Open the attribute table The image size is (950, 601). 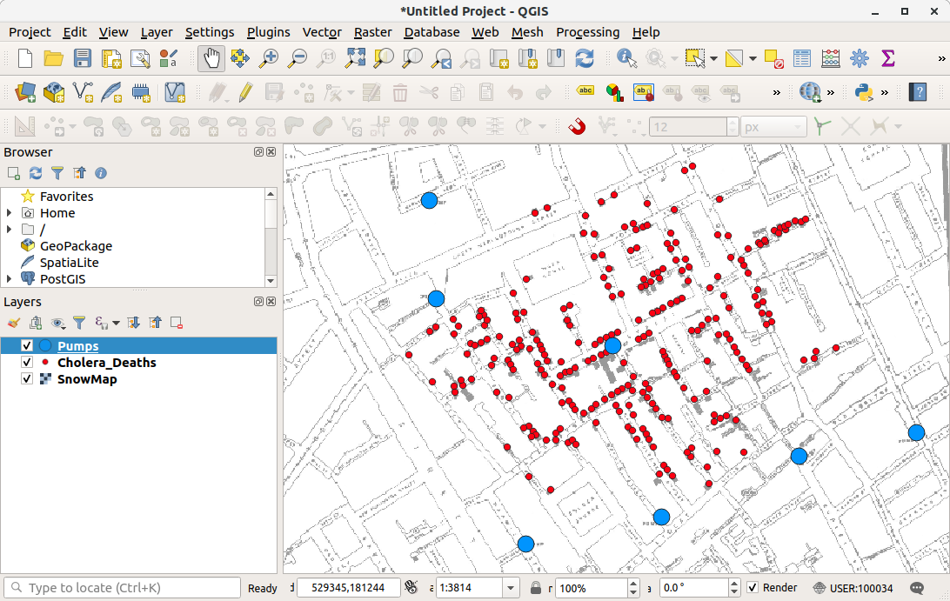(x=801, y=59)
